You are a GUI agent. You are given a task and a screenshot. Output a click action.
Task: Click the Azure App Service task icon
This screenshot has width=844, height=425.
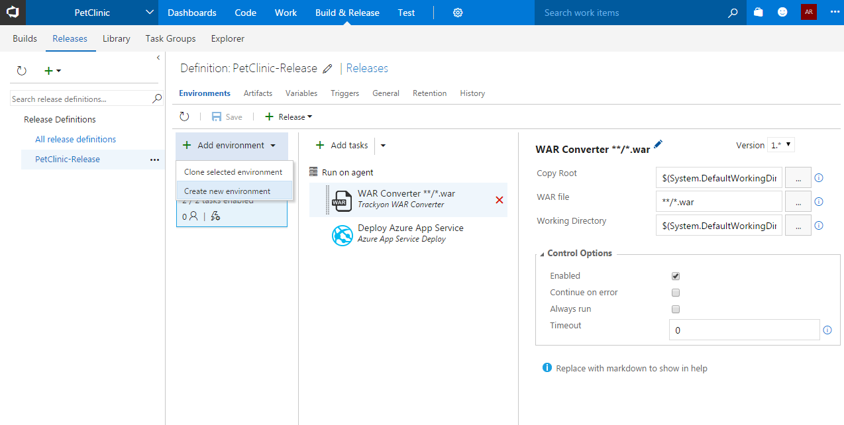coord(342,235)
